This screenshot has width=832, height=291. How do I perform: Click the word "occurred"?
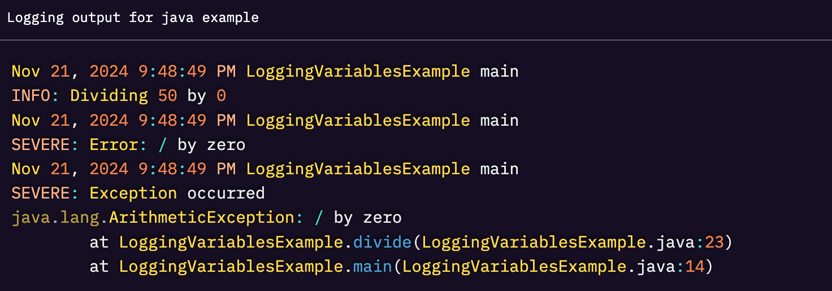click(226, 193)
